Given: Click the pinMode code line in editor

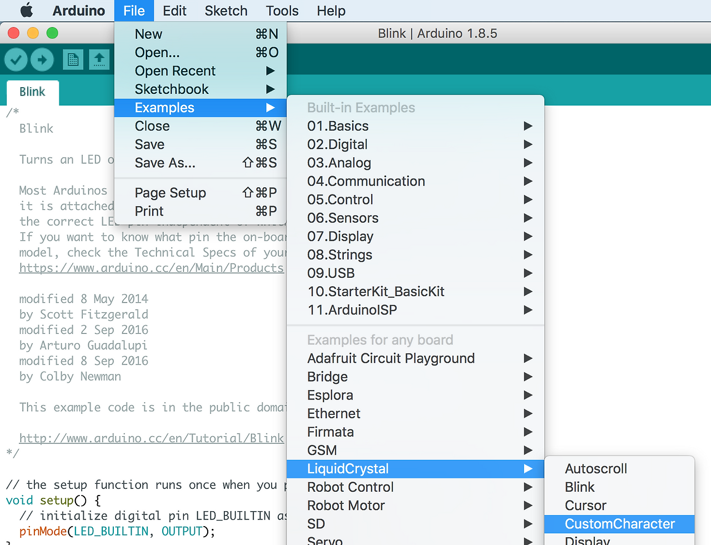Looking at the screenshot, I should (x=117, y=531).
